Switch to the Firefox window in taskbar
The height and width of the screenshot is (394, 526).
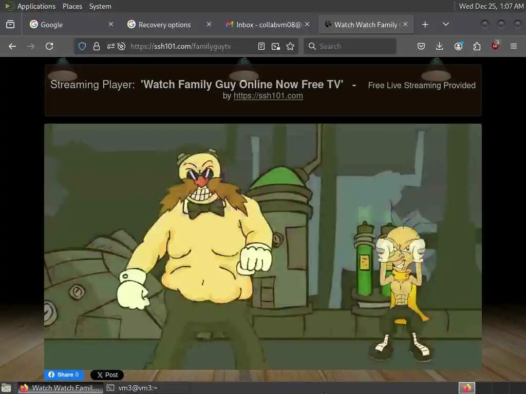click(x=61, y=388)
